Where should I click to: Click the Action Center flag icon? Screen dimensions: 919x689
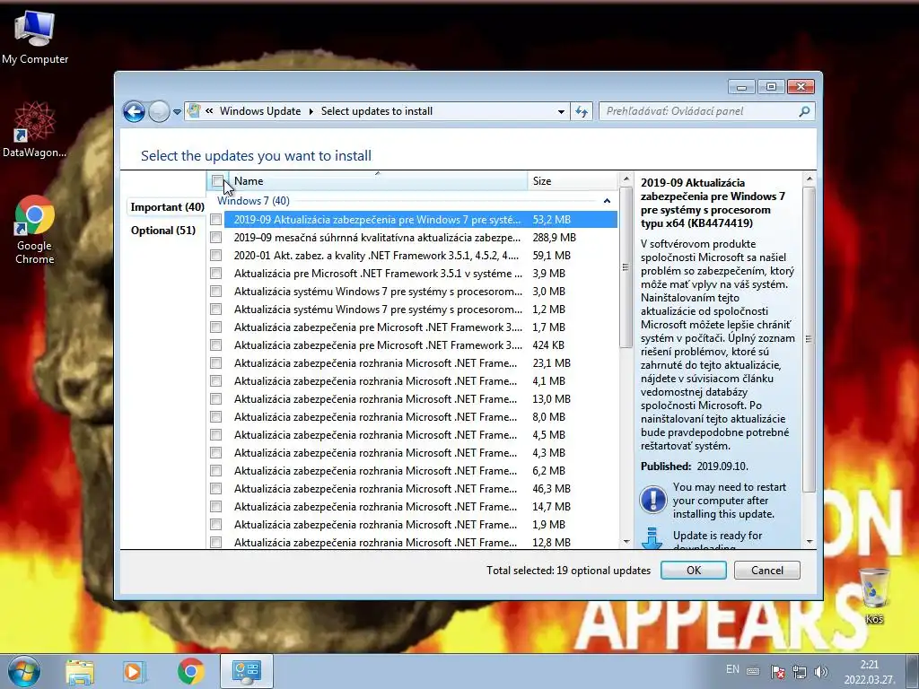pos(778,671)
